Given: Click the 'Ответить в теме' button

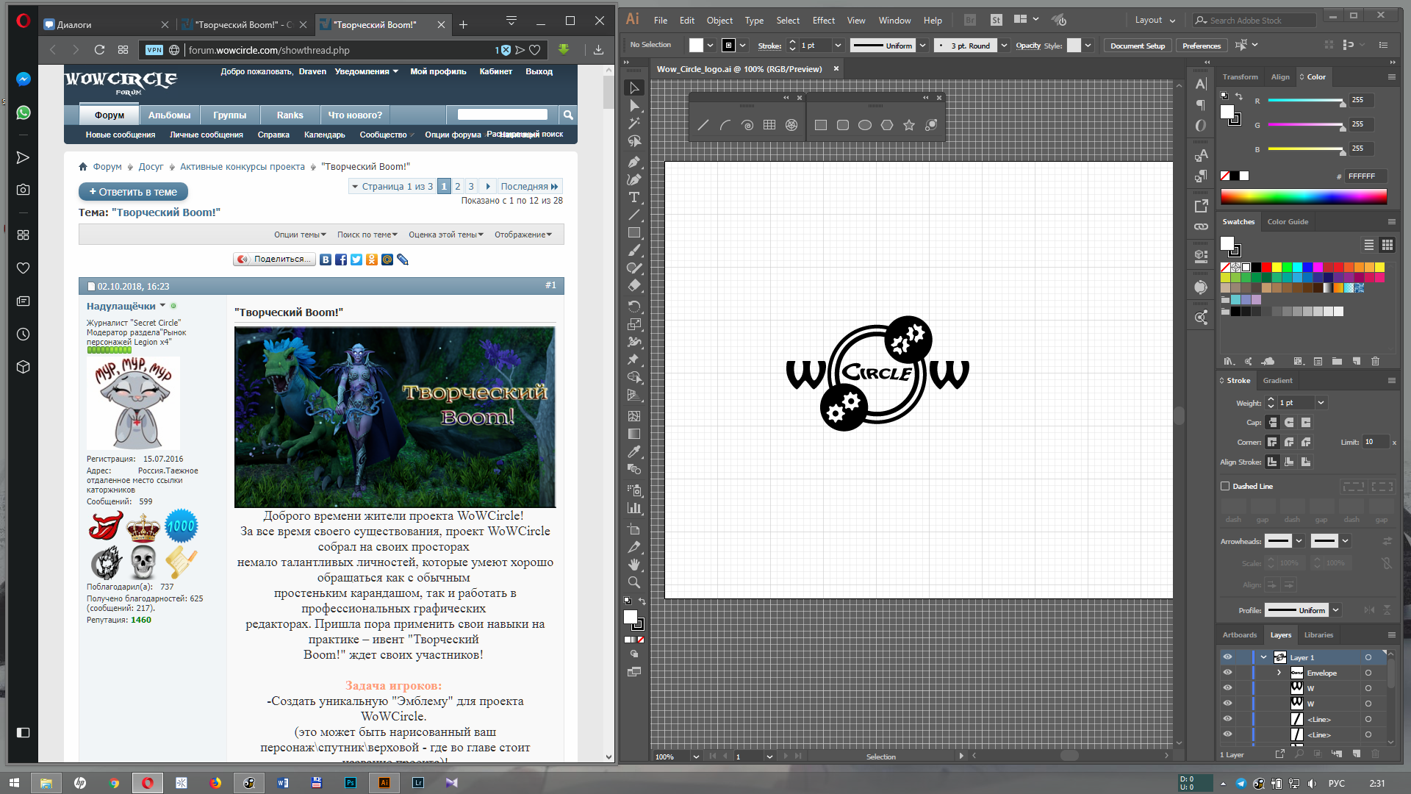Looking at the screenshot, I should [133, 192].
